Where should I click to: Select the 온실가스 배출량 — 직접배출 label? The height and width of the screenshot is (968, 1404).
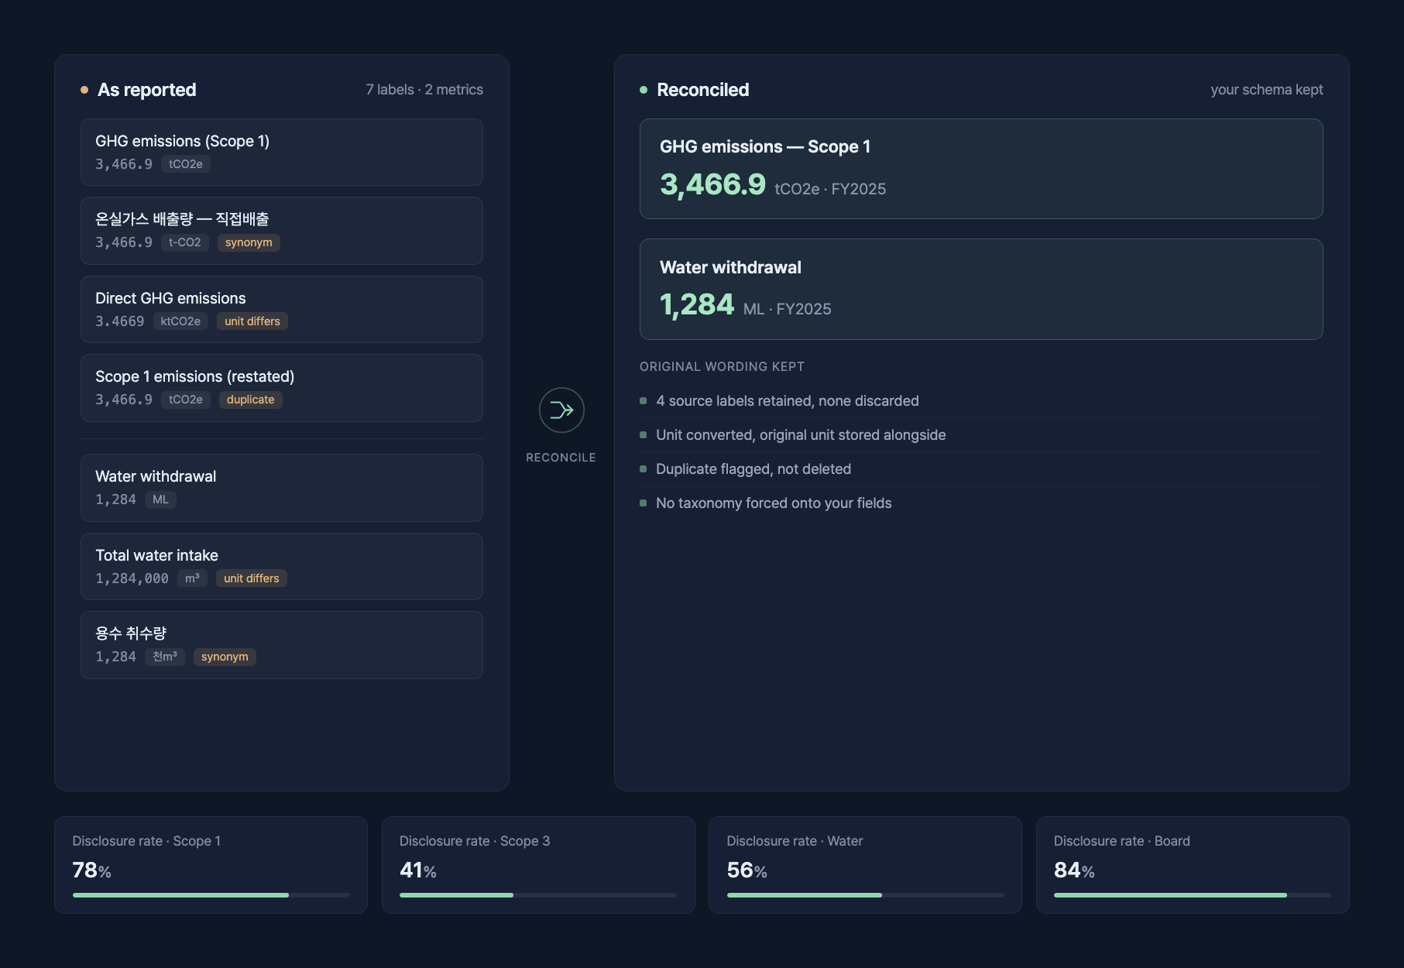tap(182, 219)
